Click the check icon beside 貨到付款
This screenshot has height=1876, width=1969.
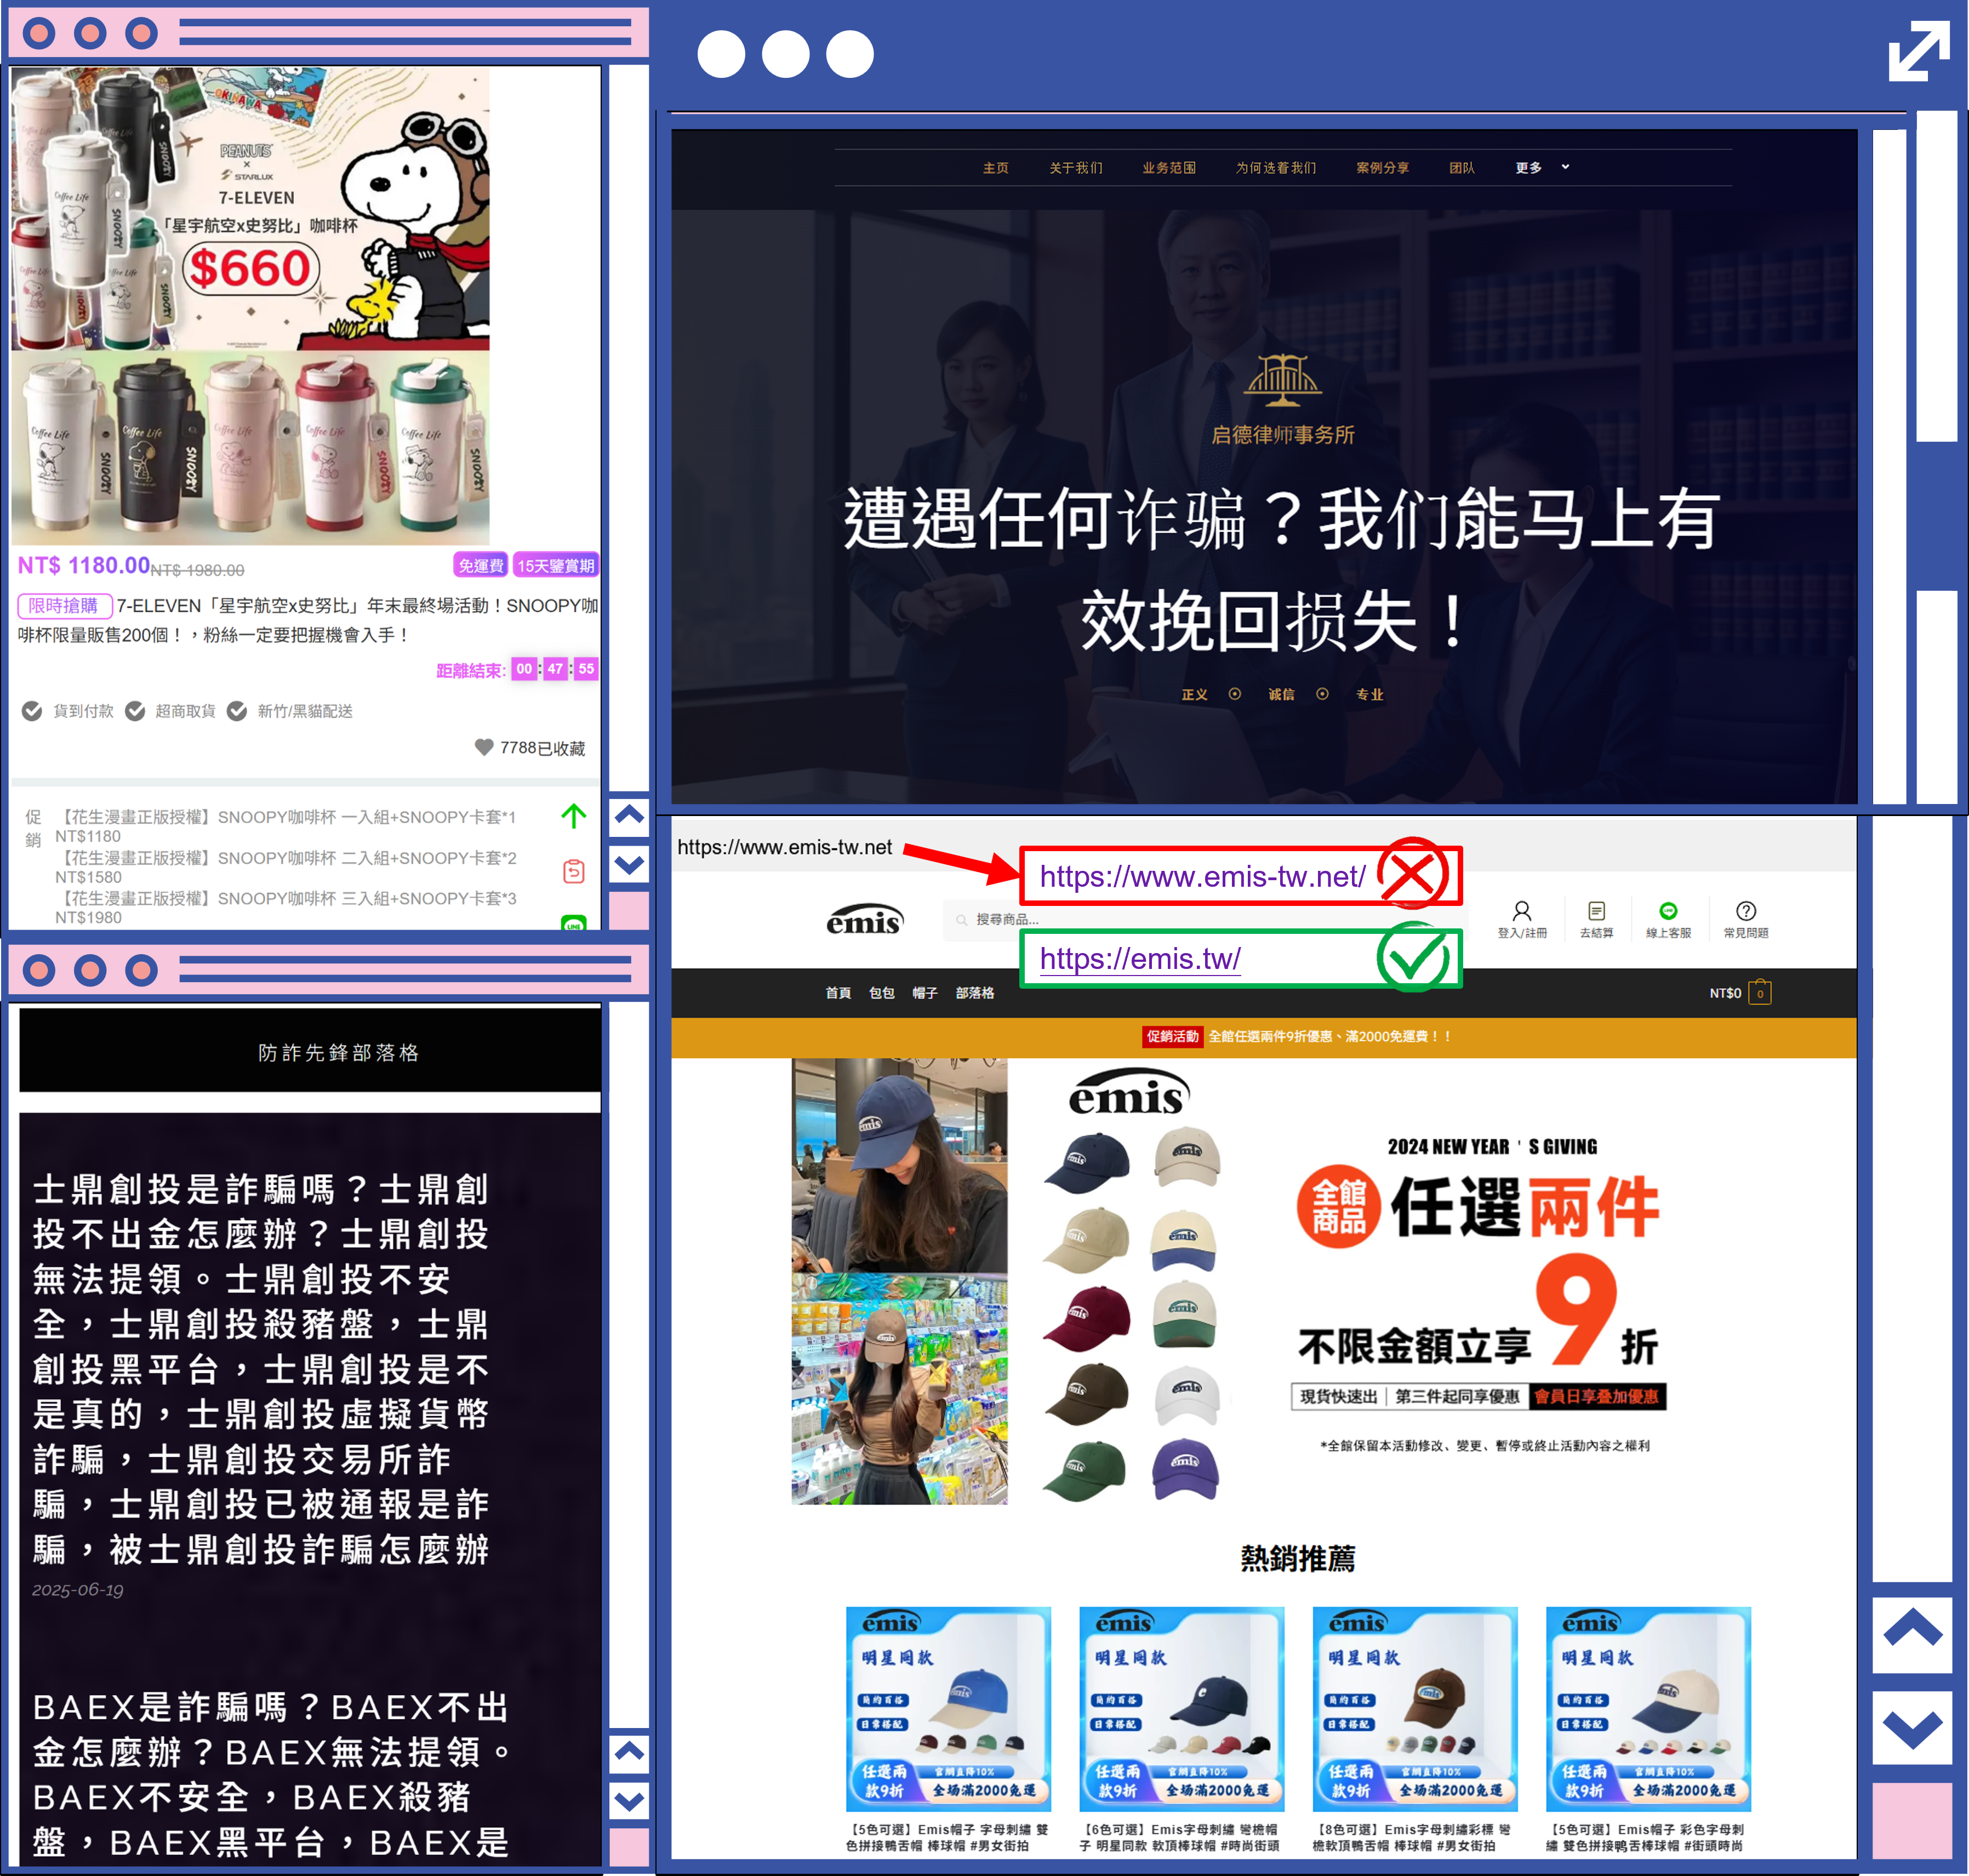pyautogui.click(x=32, y=711)
